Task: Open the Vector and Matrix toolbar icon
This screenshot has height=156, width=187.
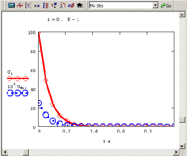Action: coord(28,6)
